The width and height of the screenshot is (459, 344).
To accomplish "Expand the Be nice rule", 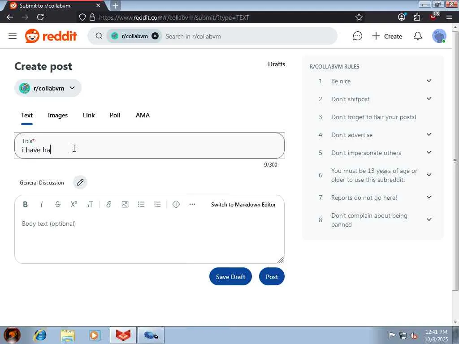I will tap(429, 81).
